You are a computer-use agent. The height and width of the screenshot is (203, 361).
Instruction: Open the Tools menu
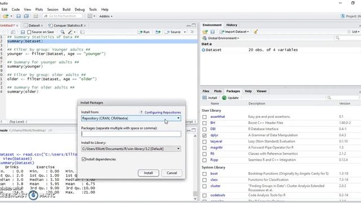point(93,10)
